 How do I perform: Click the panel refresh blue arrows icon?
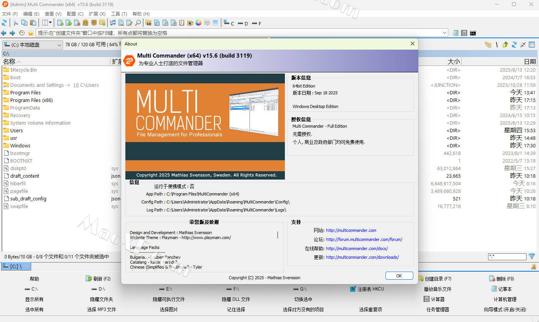click(x=514, y=45)
